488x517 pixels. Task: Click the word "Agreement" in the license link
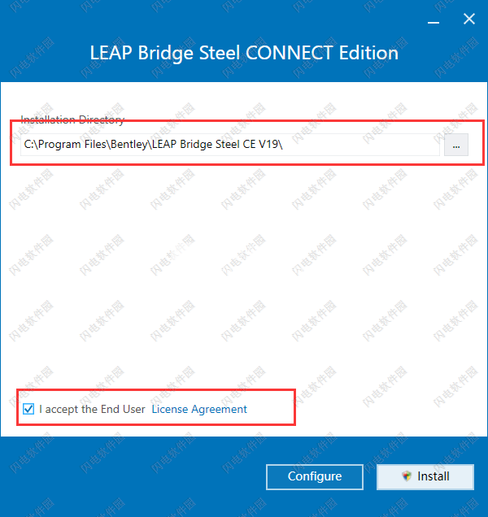219,410
